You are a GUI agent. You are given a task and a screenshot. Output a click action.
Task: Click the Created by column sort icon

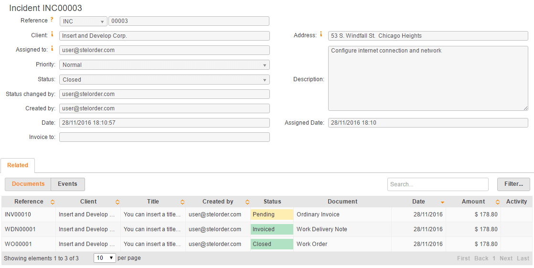click(x=247, y=202)
